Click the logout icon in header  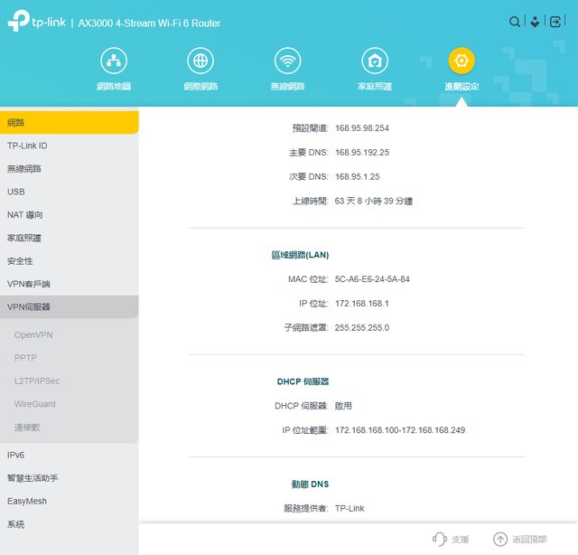555,22
